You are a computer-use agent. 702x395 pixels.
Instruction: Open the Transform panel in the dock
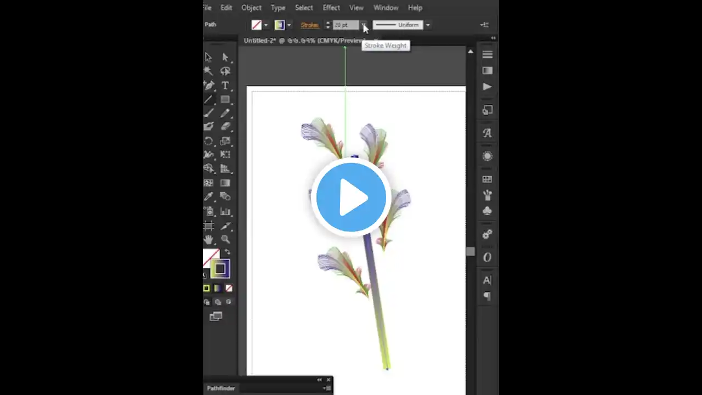487,110
